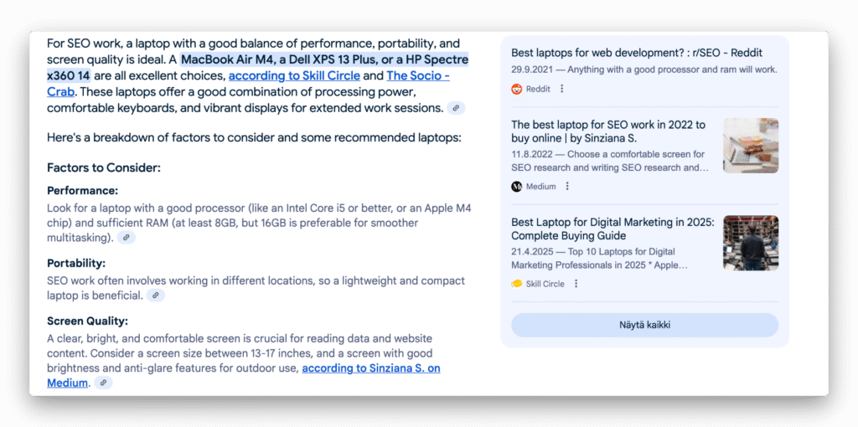Open three-dot menu next to Skill Circle
The image size is (858, 427).
[576, 284]
